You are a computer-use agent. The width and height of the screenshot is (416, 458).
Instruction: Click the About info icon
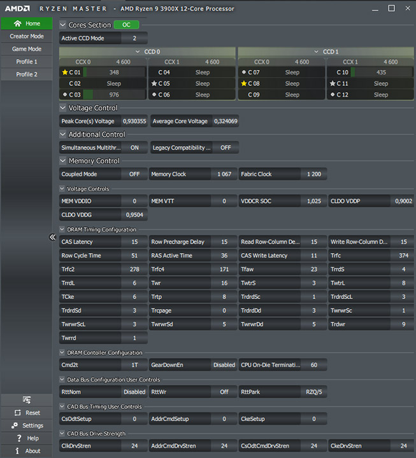pyautogui.click(x=17, y=451)
